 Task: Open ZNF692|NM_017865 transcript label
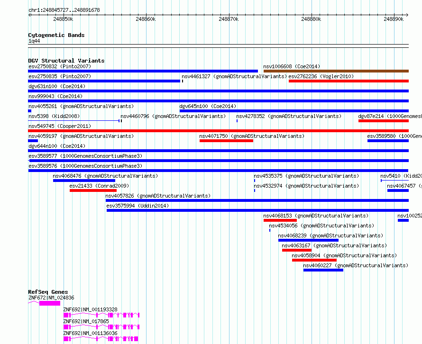point(86,321)
